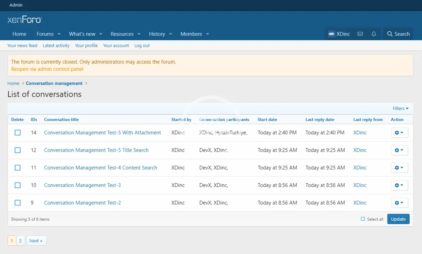Viewport: 422px width, 254px height.
Task: Expand the Filters dropdown
Action: (400, 109)
